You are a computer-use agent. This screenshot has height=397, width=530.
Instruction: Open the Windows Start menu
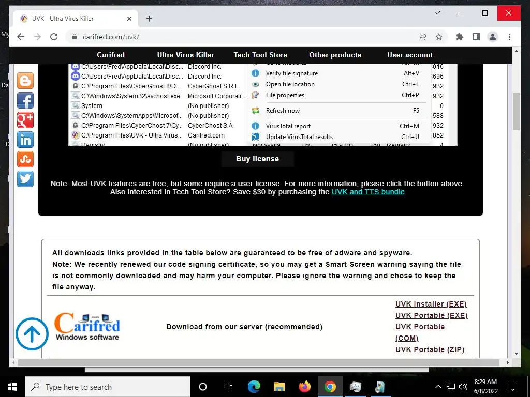tap(12, 387)
